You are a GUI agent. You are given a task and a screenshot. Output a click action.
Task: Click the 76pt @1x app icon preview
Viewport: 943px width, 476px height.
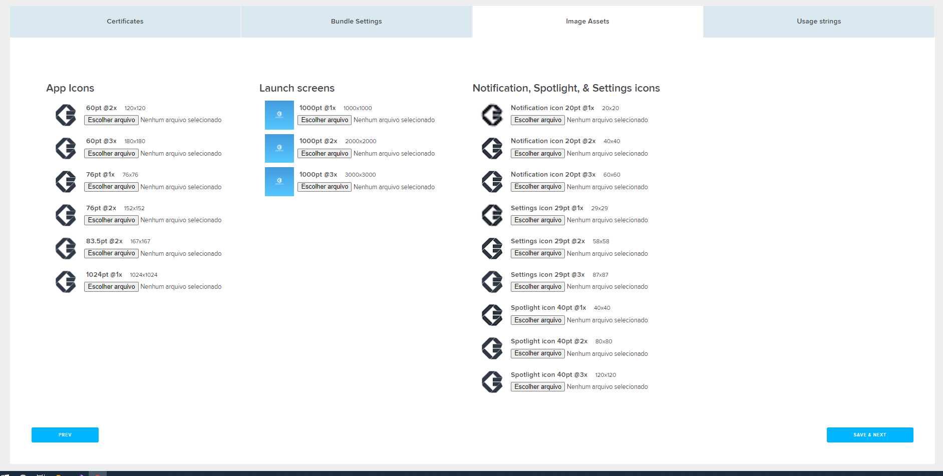(x=66, y=182)
